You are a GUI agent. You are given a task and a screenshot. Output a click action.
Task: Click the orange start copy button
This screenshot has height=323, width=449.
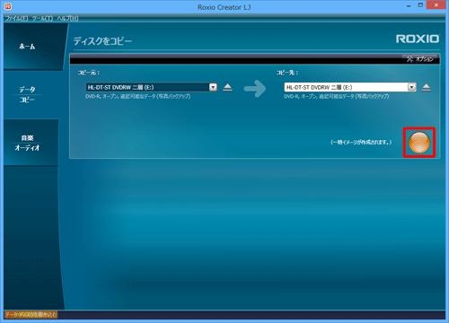[x=419, y=143]
